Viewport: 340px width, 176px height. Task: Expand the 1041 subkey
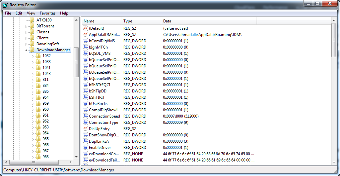click(33, 68)
